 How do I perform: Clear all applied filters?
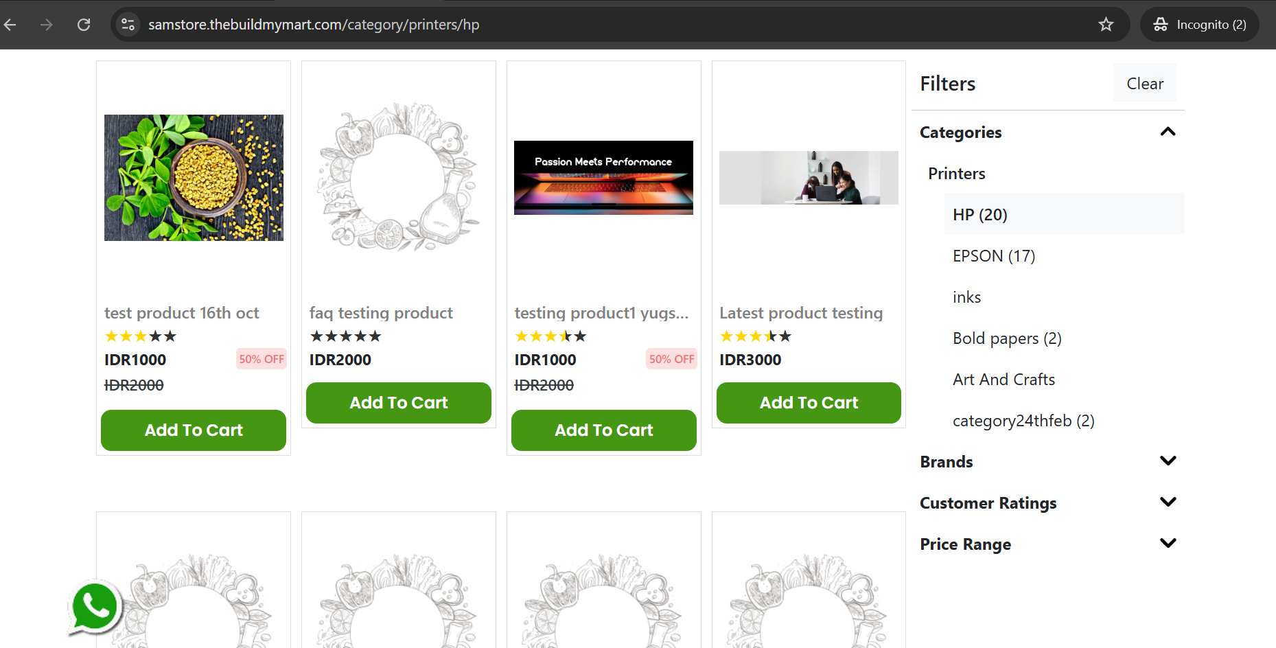pyautogui.click(x=1145, y=83)
